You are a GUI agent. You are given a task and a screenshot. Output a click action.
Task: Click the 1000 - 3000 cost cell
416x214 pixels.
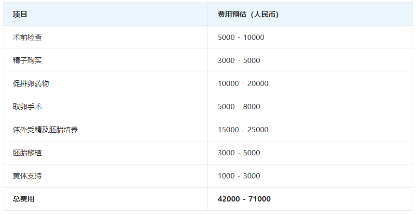[239, 176]
